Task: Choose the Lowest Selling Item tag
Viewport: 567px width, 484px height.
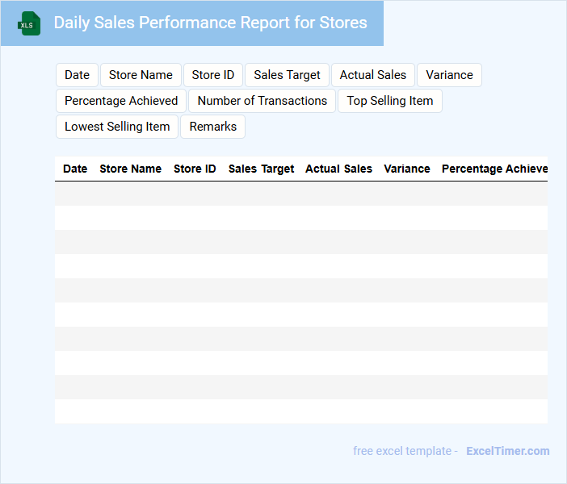Action: click(117, 127)
